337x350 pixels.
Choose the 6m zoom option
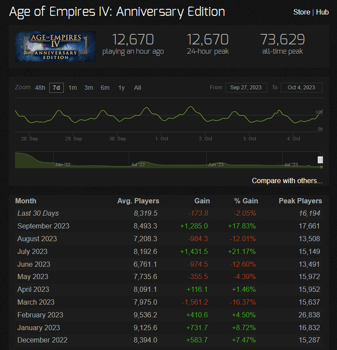[x=105, y=88]
